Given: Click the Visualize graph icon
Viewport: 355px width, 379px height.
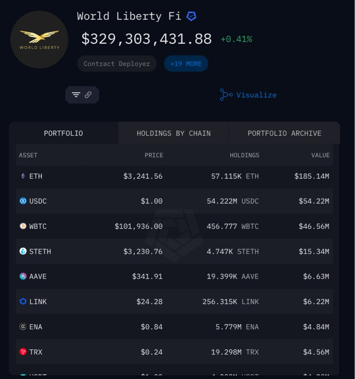Looking at the screenshot, I should (x=226, y=95).
